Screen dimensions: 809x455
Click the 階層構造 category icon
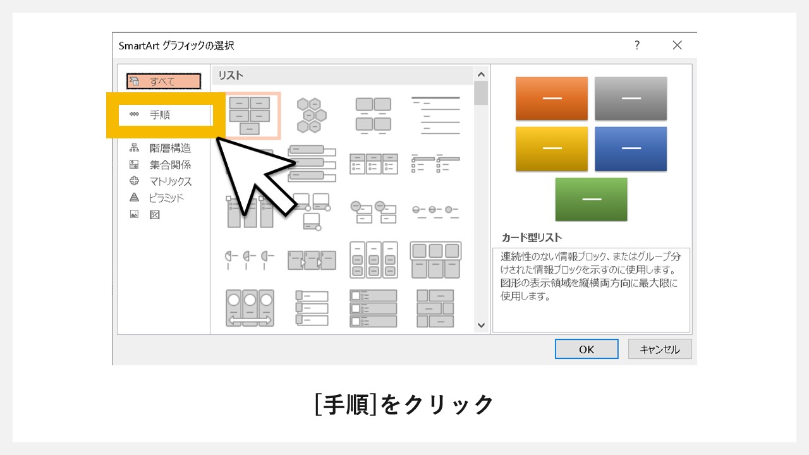135,148
